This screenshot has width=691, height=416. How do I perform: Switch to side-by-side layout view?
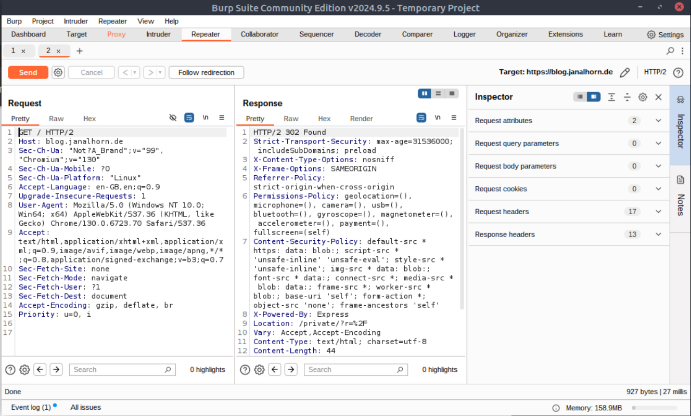click(x=425, y=94)
